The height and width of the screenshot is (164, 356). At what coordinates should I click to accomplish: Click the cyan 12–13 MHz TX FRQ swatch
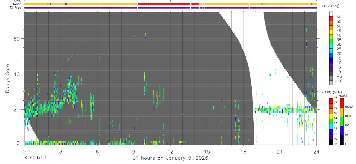point(331,126)
